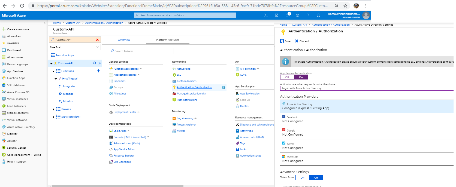Select Microsoft authentication provider row
Screen dimensions: 456x187
point(367,159)
